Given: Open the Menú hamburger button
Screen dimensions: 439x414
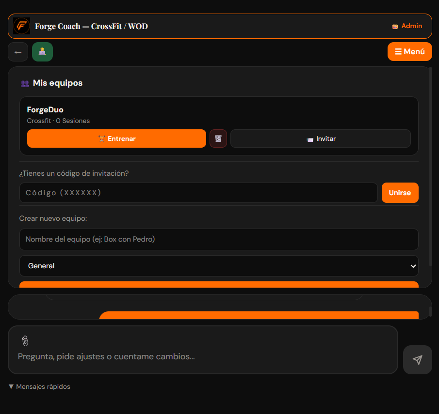Looking at the screenshot, I should [409, 52].
